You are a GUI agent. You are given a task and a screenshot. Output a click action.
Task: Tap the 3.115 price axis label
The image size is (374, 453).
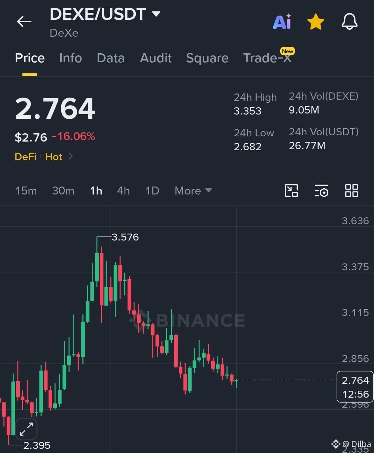355,312
